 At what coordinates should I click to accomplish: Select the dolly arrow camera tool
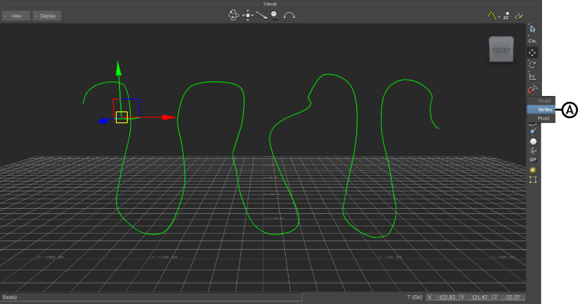(261, 15)
